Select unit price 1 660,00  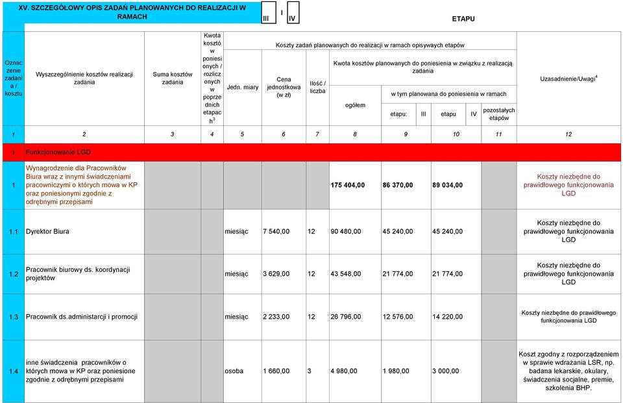(276, 371)
